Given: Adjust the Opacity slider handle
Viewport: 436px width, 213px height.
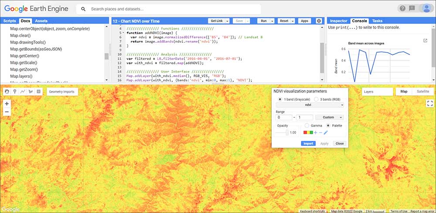Looking at the screenshot, I should click(287, 133).
